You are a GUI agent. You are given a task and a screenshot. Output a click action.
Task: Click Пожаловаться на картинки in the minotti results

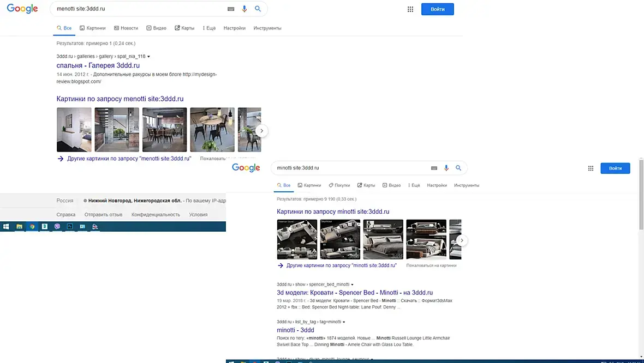coord(431,265)
